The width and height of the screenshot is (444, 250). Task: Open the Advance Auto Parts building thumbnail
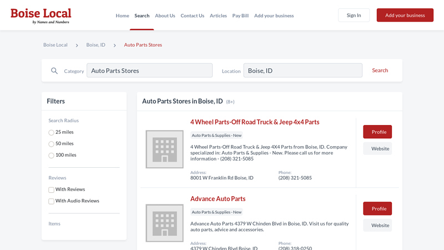(x=164, y=223)
